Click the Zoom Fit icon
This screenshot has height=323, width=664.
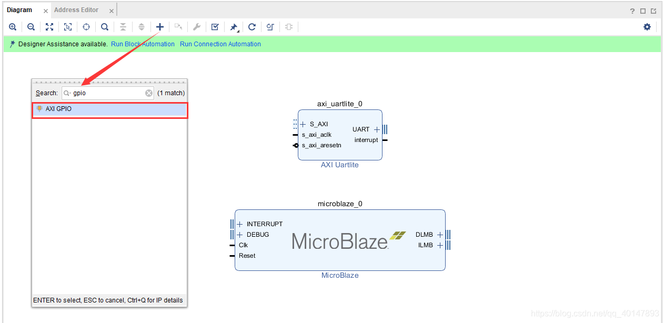point(49,26)
